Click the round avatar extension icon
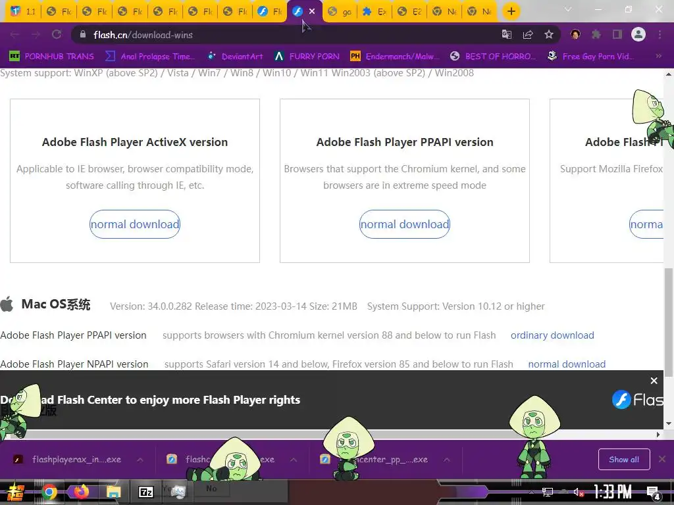674x505 pixels. point(575,34)
